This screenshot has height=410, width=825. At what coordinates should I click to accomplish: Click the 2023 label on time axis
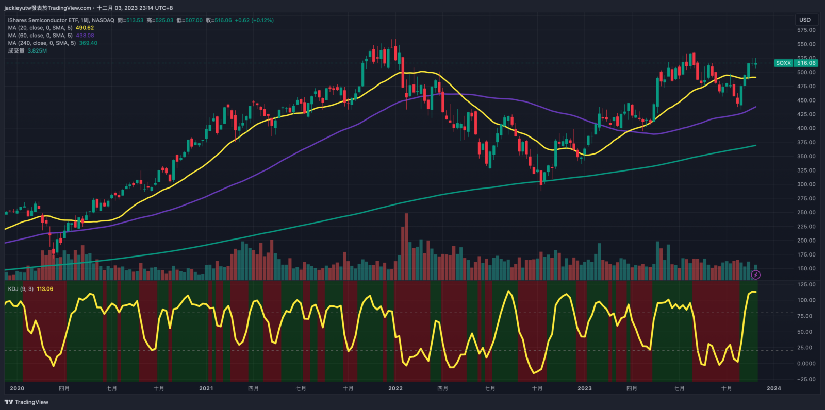coord(584,388)
